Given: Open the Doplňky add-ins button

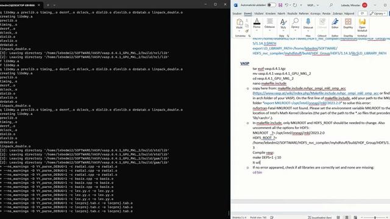Looking at the screenshot, I should (348, 24).
